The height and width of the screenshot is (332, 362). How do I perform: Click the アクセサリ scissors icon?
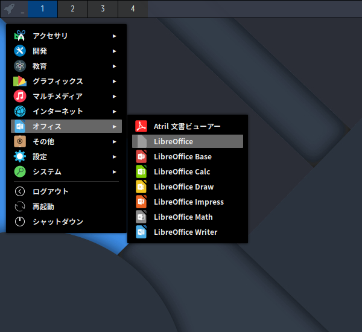click(20, 36)
